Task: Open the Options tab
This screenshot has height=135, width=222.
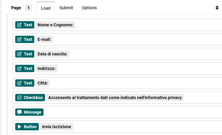Action: pos(89,8)
